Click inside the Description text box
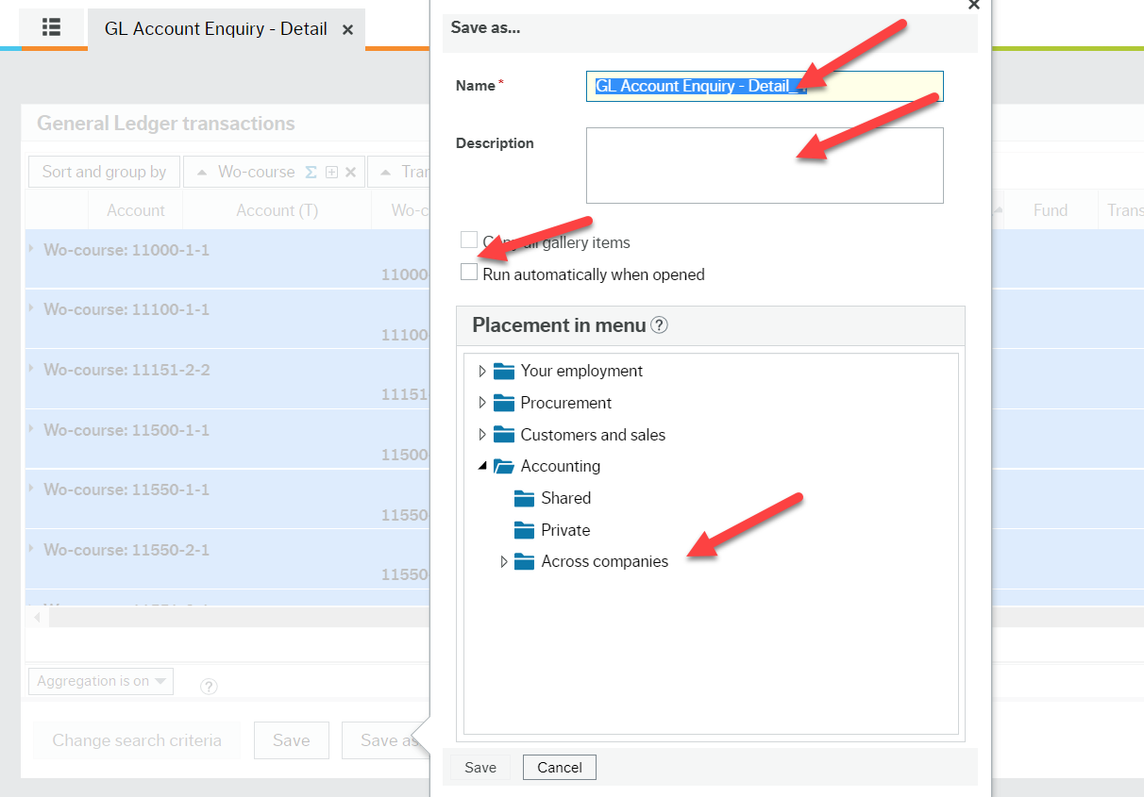This screenshot has height=797, width=1144. coord(765,165)
